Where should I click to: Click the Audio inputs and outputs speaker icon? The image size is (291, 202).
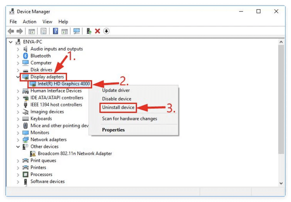26,49
